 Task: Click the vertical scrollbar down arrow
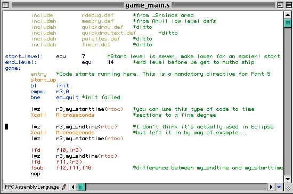click(288, 179)
